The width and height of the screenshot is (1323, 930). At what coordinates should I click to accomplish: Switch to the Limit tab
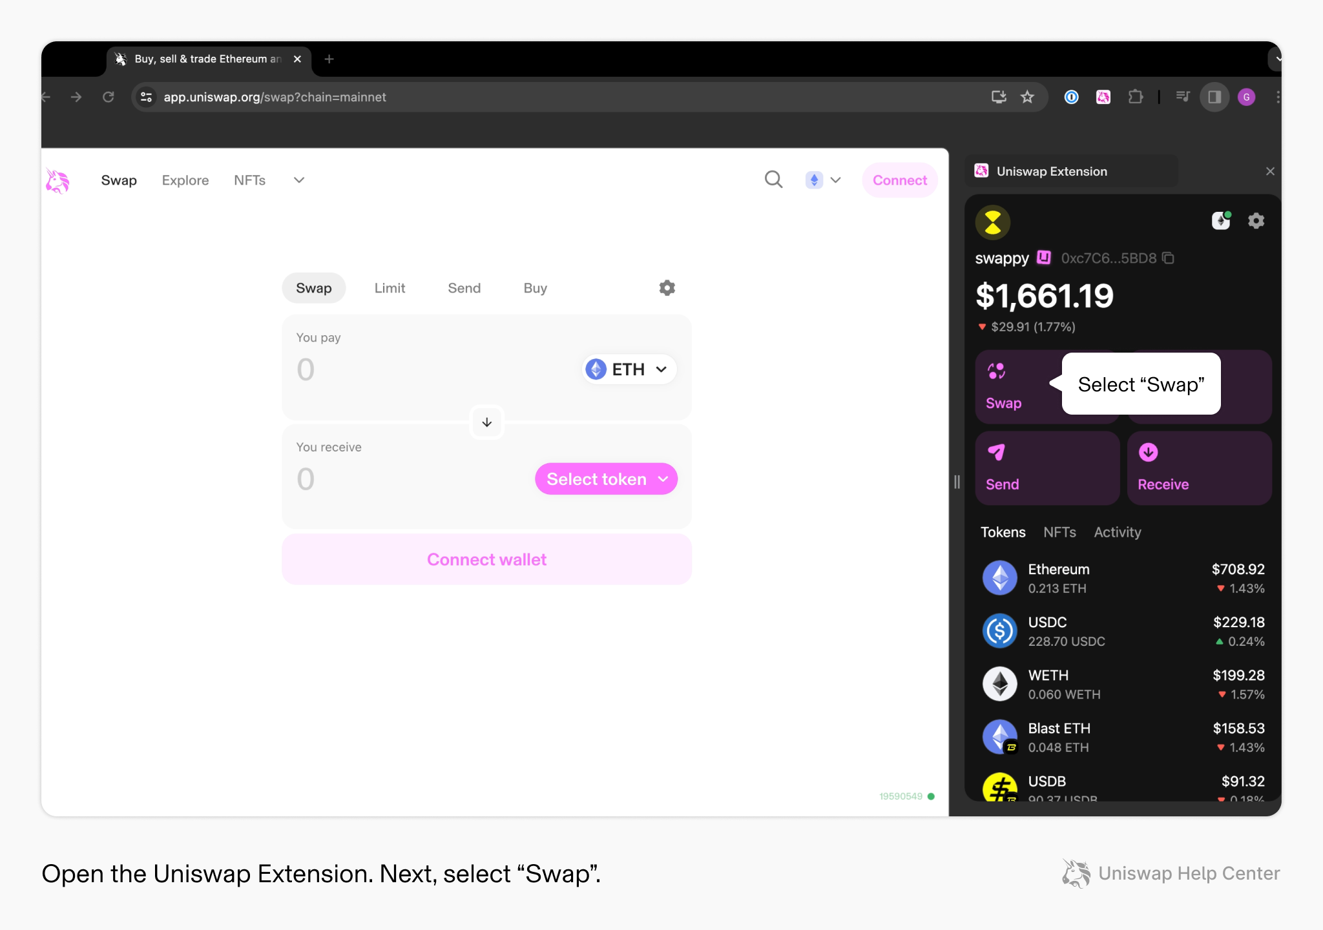389,288
